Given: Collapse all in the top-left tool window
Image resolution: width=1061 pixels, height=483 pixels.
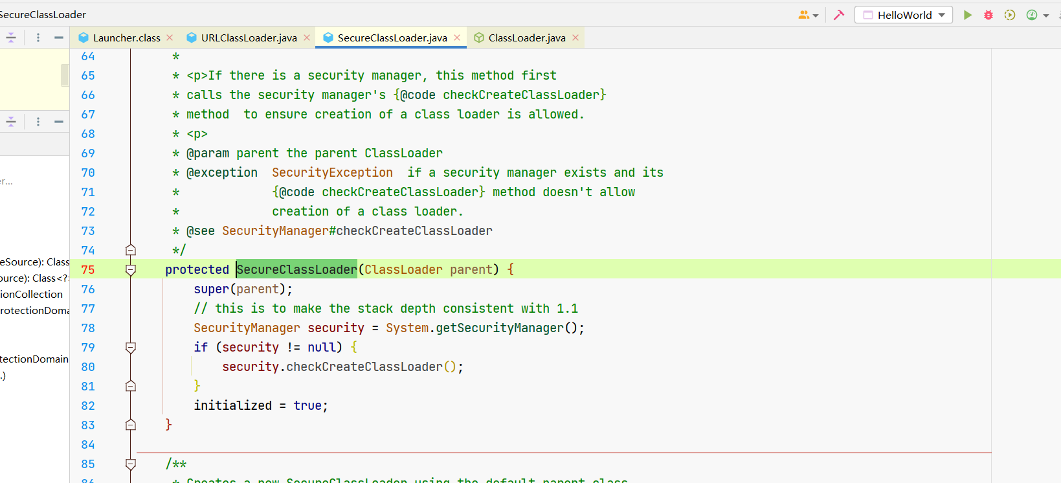Looking at the screenshot, I should point(11,38).
